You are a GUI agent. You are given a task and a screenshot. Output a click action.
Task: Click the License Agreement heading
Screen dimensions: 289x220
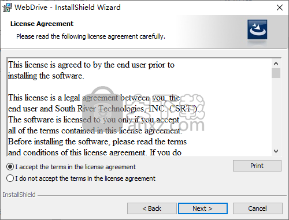pos(42,24)
